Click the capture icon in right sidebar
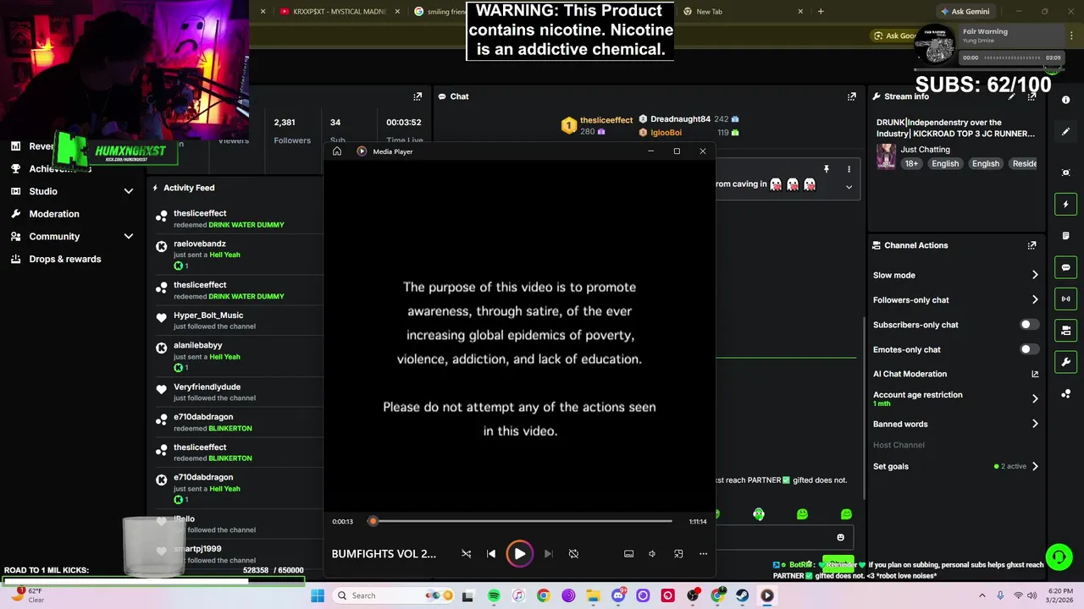This screenshot has height=609, width=1084. pyautogui.click(x=1065, y=173)
